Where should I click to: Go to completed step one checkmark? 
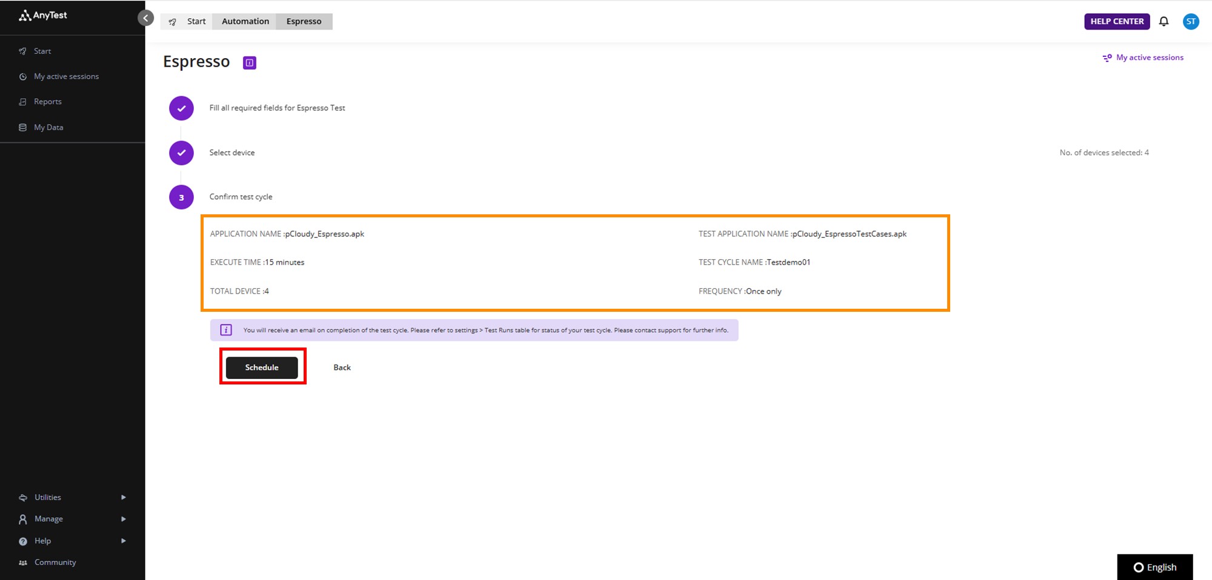[181, 108]
